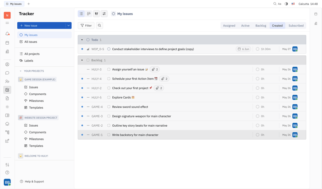
Task: Expand the WELCOME TO HULY! project
Action: tap(34, 156)
